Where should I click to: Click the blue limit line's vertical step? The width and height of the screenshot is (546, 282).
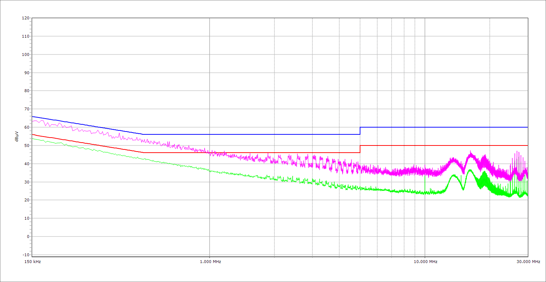(360, 131)
